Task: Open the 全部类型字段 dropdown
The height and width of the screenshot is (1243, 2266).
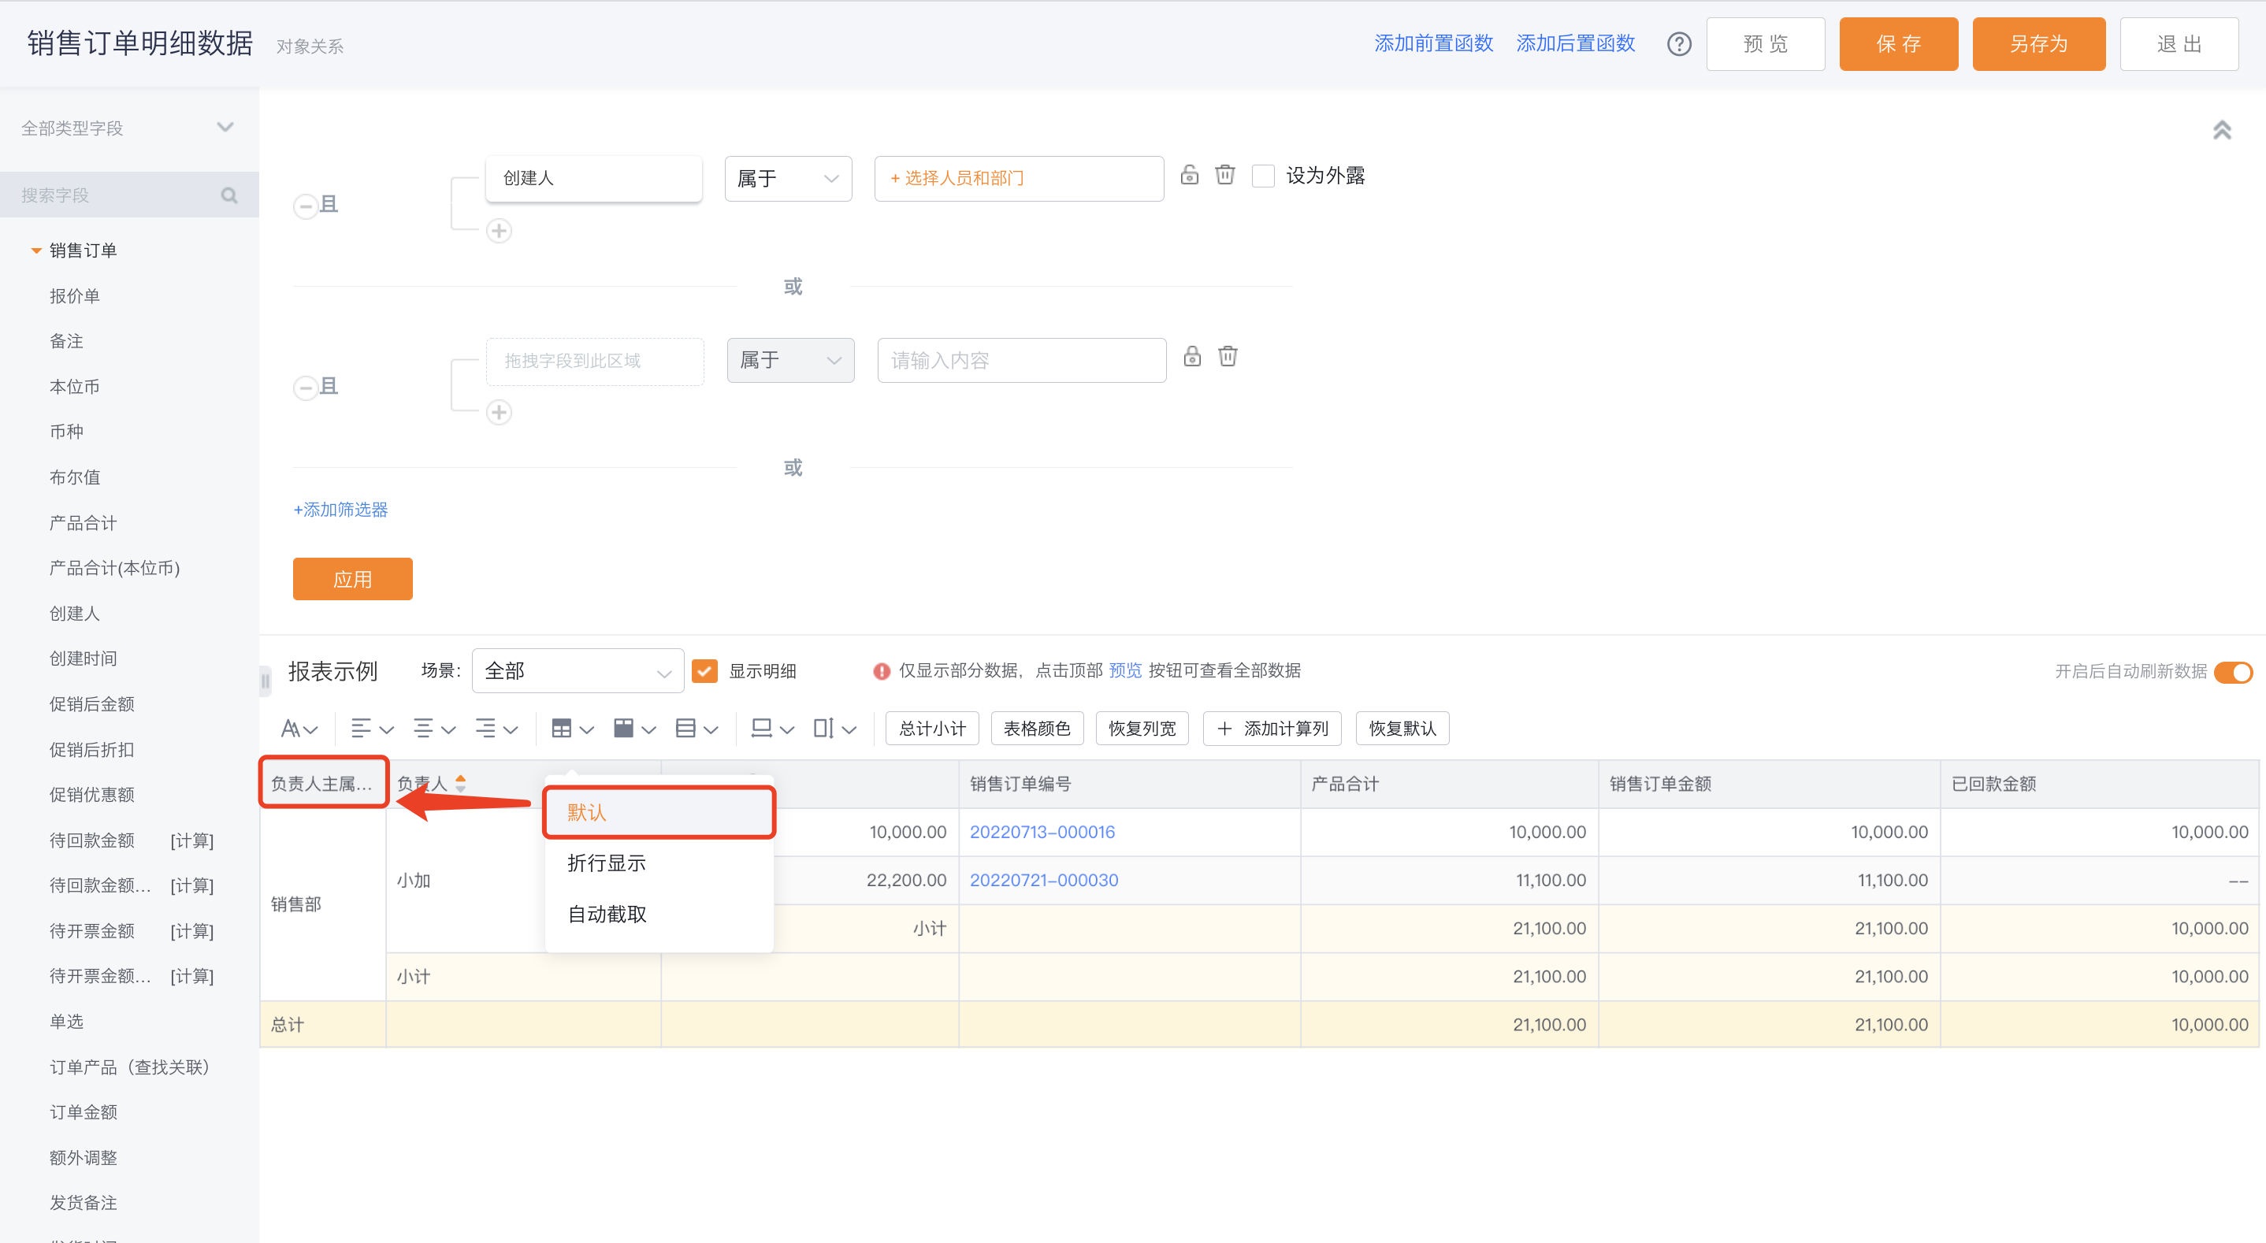Action: [x=128, y=128]
